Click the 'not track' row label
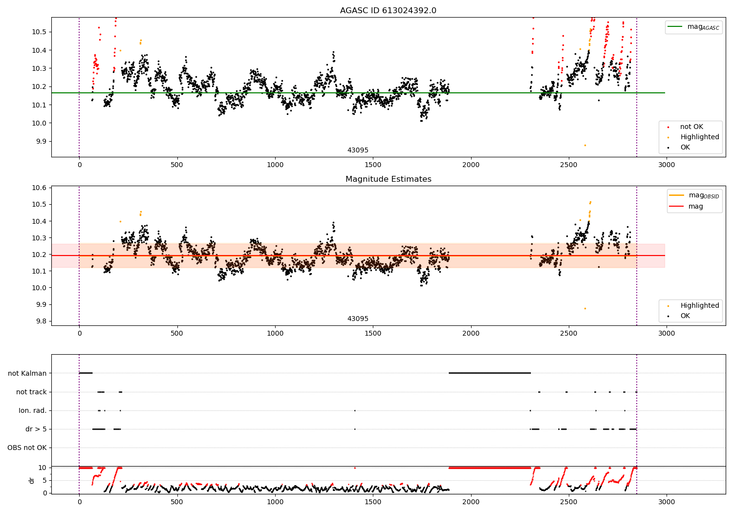Screen dimensions: 733x513 (31, 392)
